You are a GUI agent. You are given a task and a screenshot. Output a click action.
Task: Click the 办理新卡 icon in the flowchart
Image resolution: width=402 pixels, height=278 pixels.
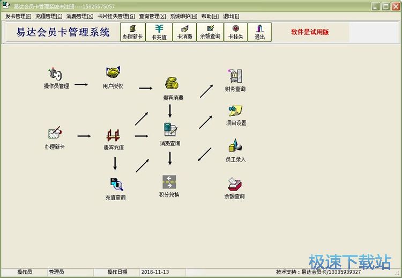(x=55, y=133)
